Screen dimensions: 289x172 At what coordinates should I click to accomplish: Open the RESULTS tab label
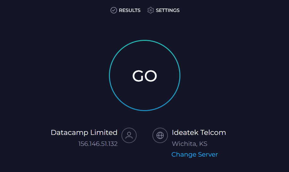[130, 10]
